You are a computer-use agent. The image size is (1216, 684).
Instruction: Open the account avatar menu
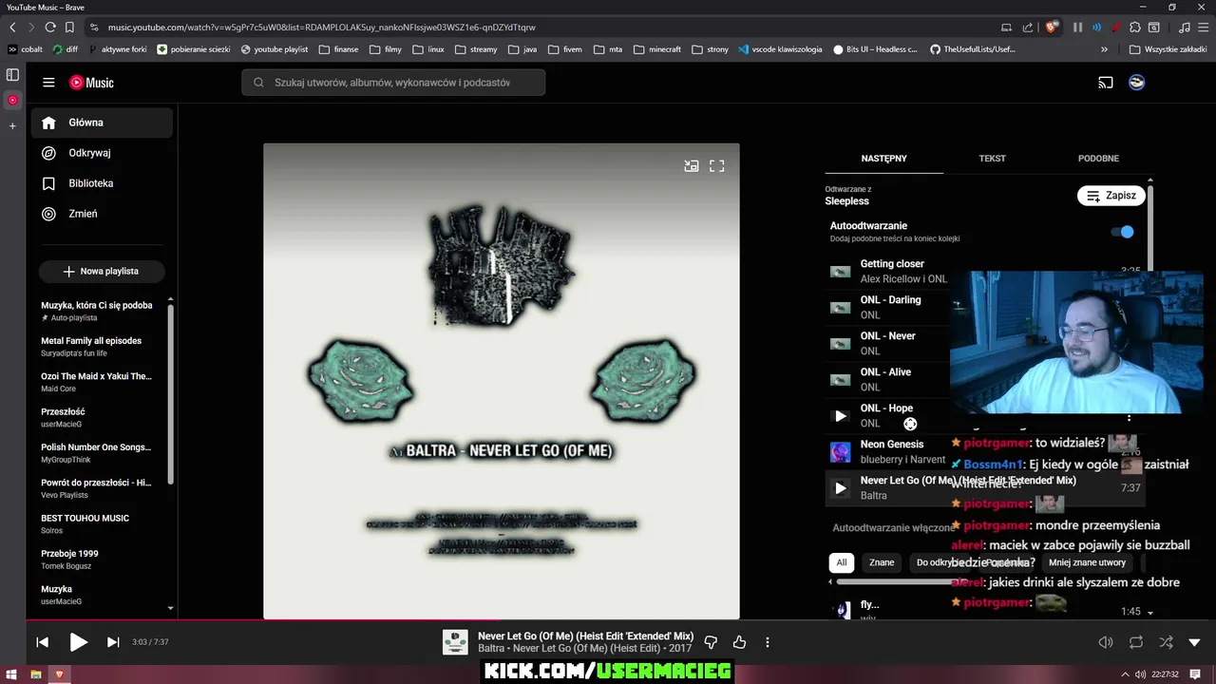[1136, 83]
